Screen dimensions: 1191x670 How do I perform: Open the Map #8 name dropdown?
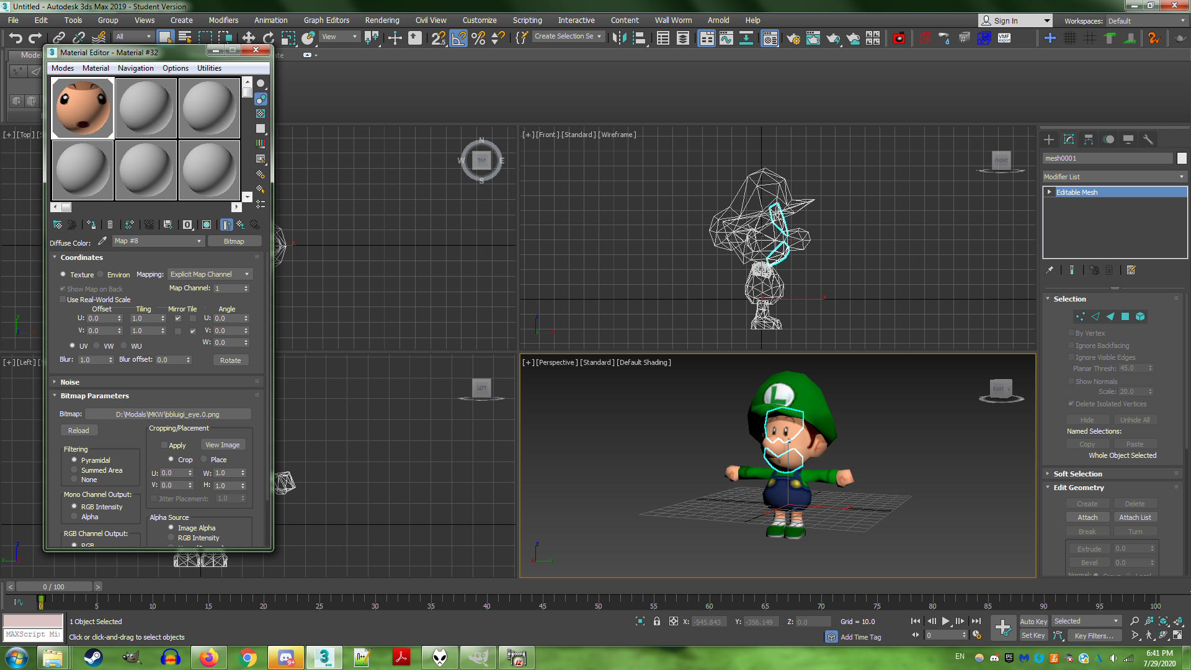tap(158, 241)
